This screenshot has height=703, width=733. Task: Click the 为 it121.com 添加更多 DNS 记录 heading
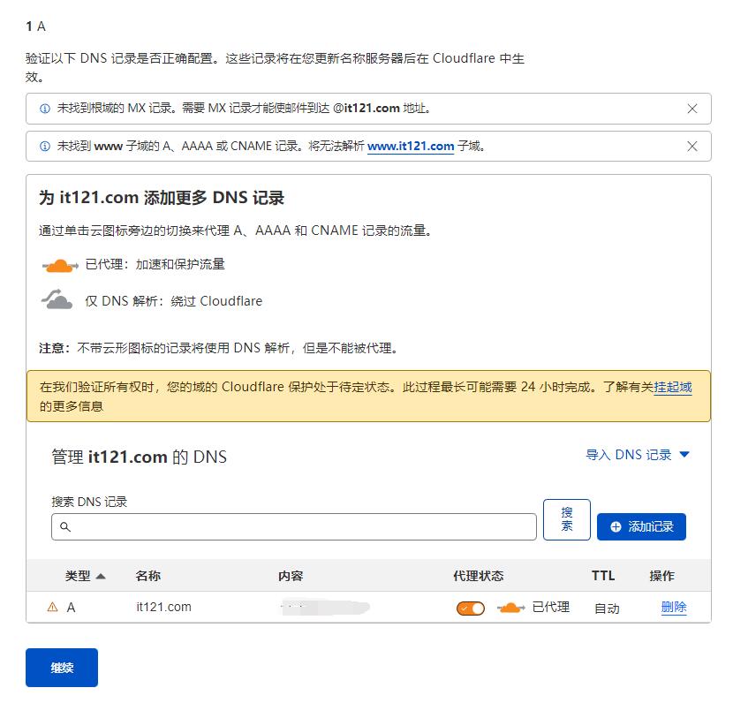pyautogui.click(x=162, y=198)
